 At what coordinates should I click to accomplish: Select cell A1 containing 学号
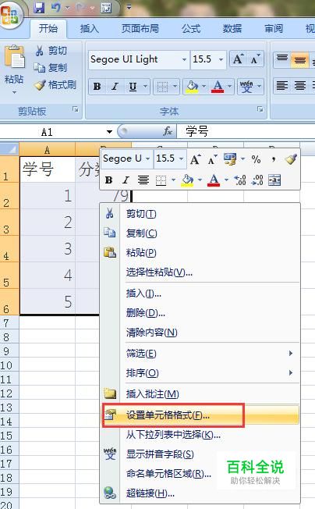[48, 169]
